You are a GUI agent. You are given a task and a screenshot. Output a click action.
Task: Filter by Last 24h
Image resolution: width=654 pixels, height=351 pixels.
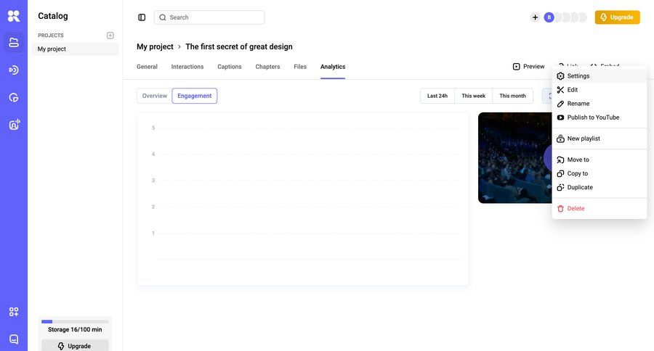click(437, 96)
